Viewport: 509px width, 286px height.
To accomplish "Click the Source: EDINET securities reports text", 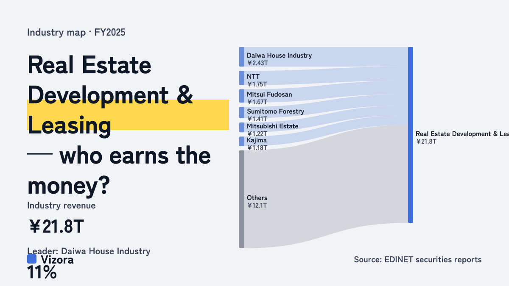I will (x=418, y=259).
